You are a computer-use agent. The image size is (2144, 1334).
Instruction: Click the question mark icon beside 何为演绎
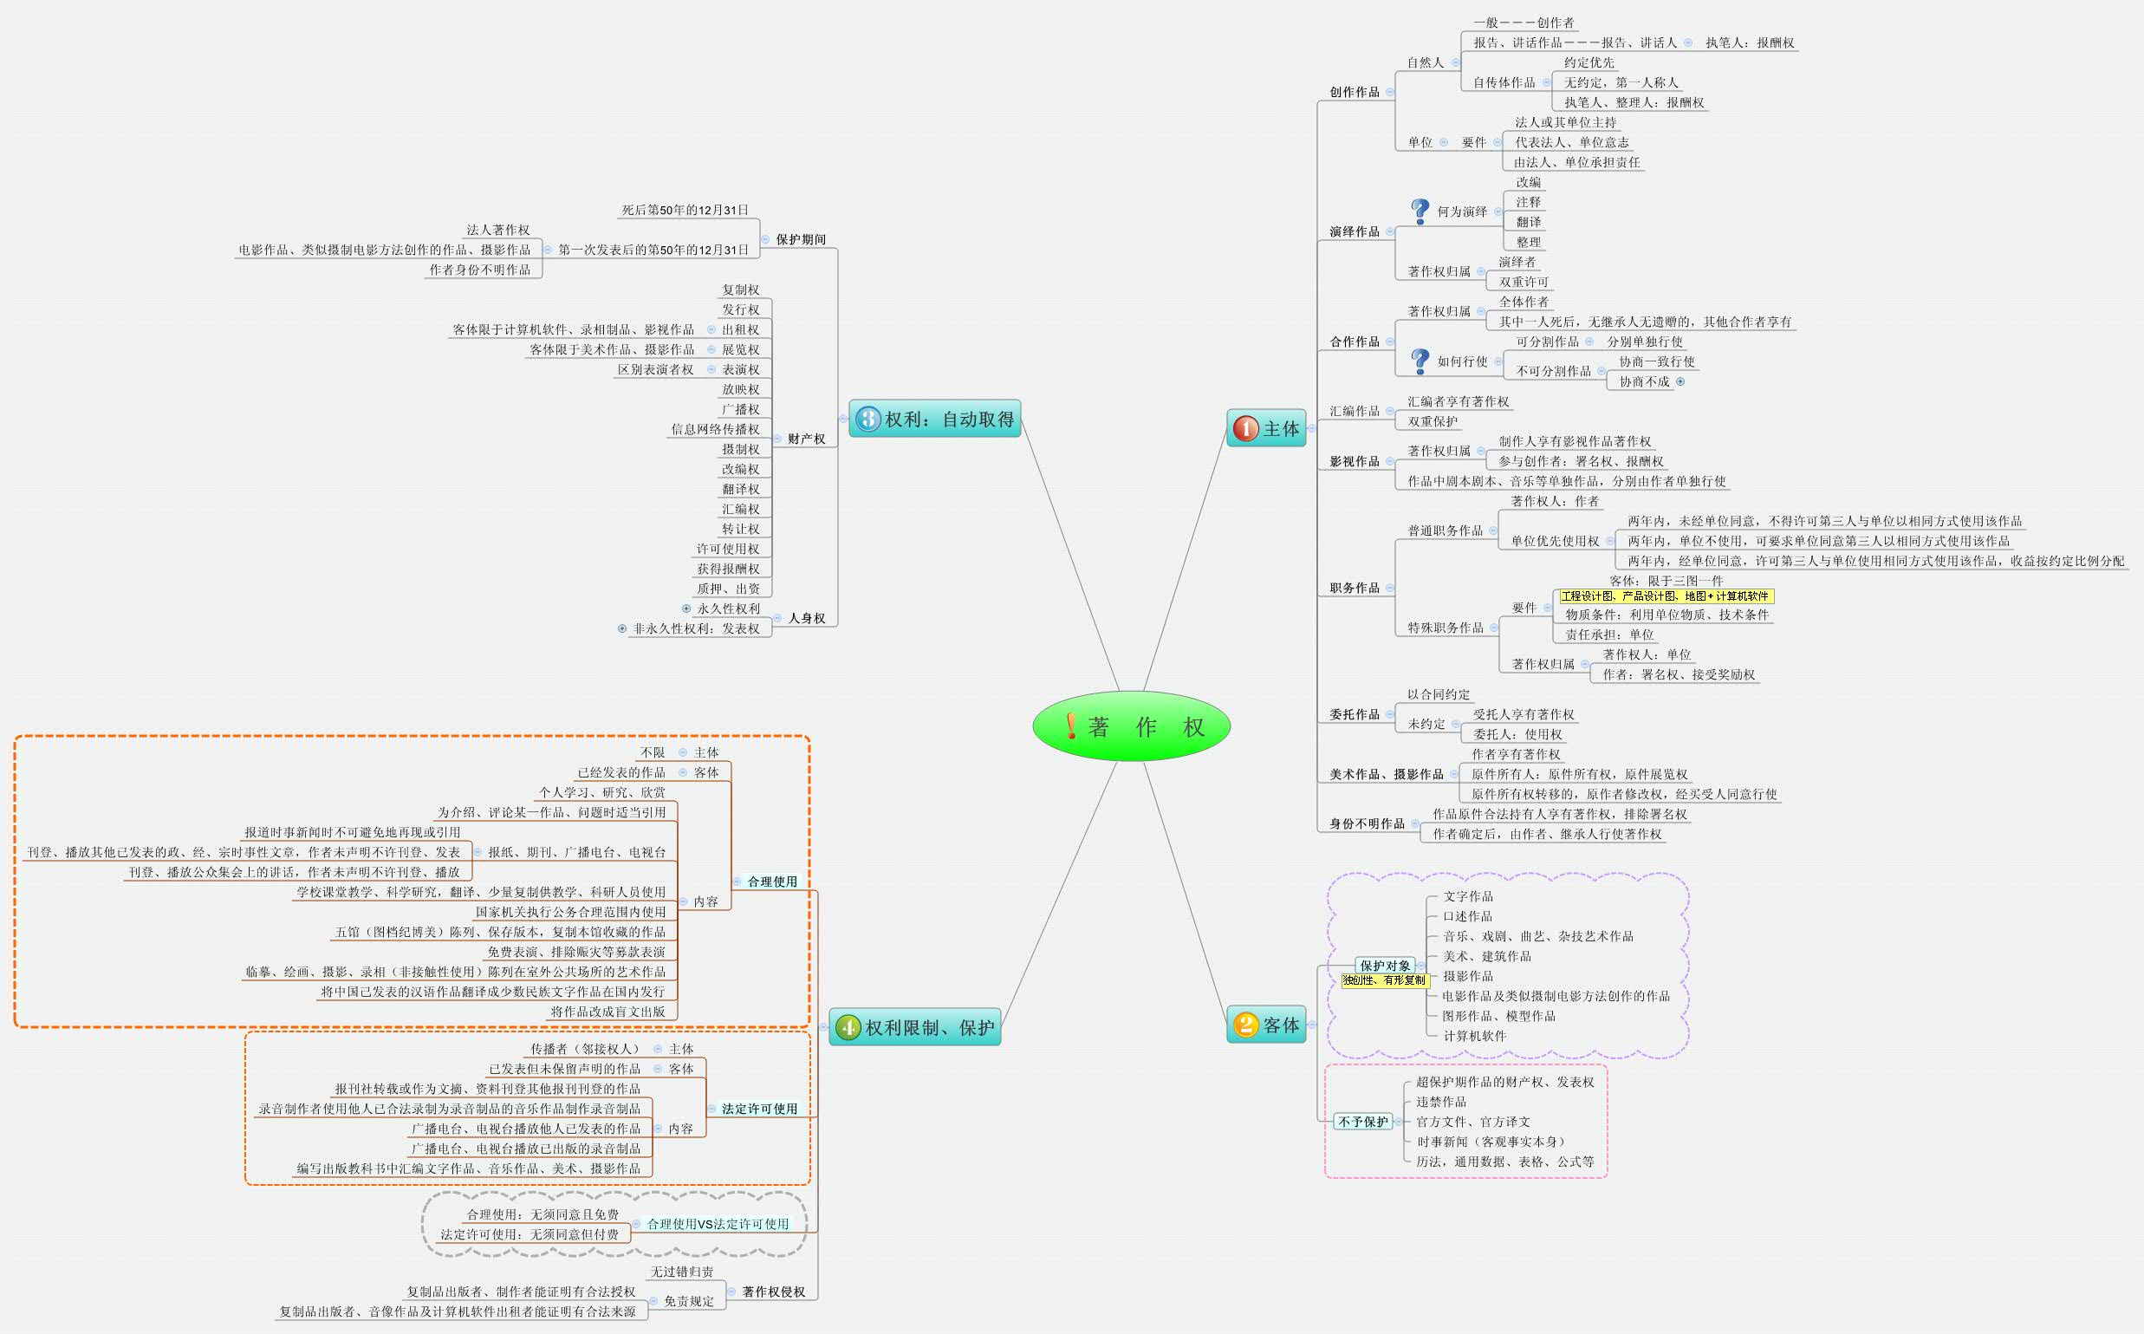point(1420,211)
